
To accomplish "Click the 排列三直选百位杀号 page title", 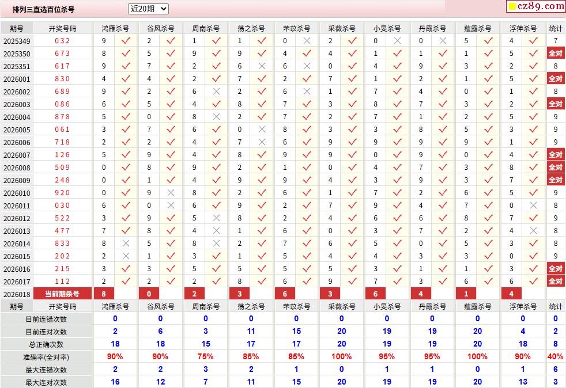I will [44, 10].
